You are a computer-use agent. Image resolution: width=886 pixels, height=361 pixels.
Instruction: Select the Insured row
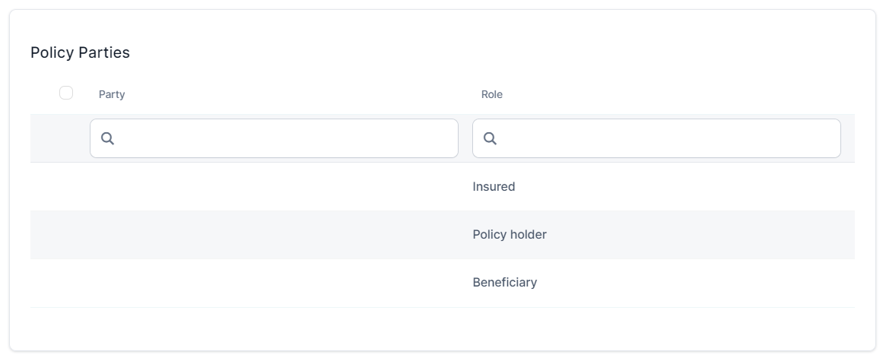tap(494, 186)
